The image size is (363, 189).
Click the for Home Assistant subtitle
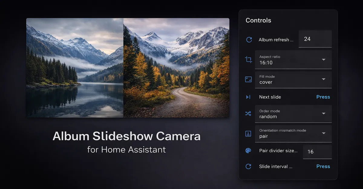126,149
